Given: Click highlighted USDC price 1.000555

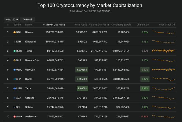Looking at the screenshot, I should click(82, 70).
